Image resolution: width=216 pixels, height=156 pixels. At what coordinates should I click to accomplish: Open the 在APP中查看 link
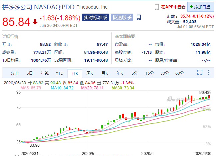173,7
